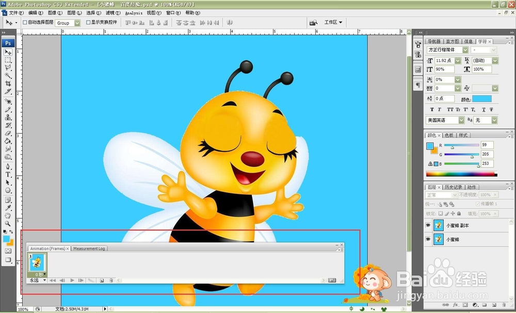Screen dimensions: 516x313
Task: Select the Path Selection arrow tool
Action: (x=8, y=183)
